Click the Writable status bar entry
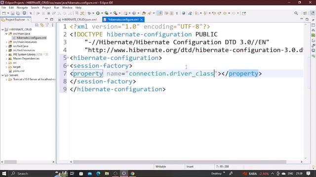The width and height of the screenshot is (316, 177). click(160, 167)
